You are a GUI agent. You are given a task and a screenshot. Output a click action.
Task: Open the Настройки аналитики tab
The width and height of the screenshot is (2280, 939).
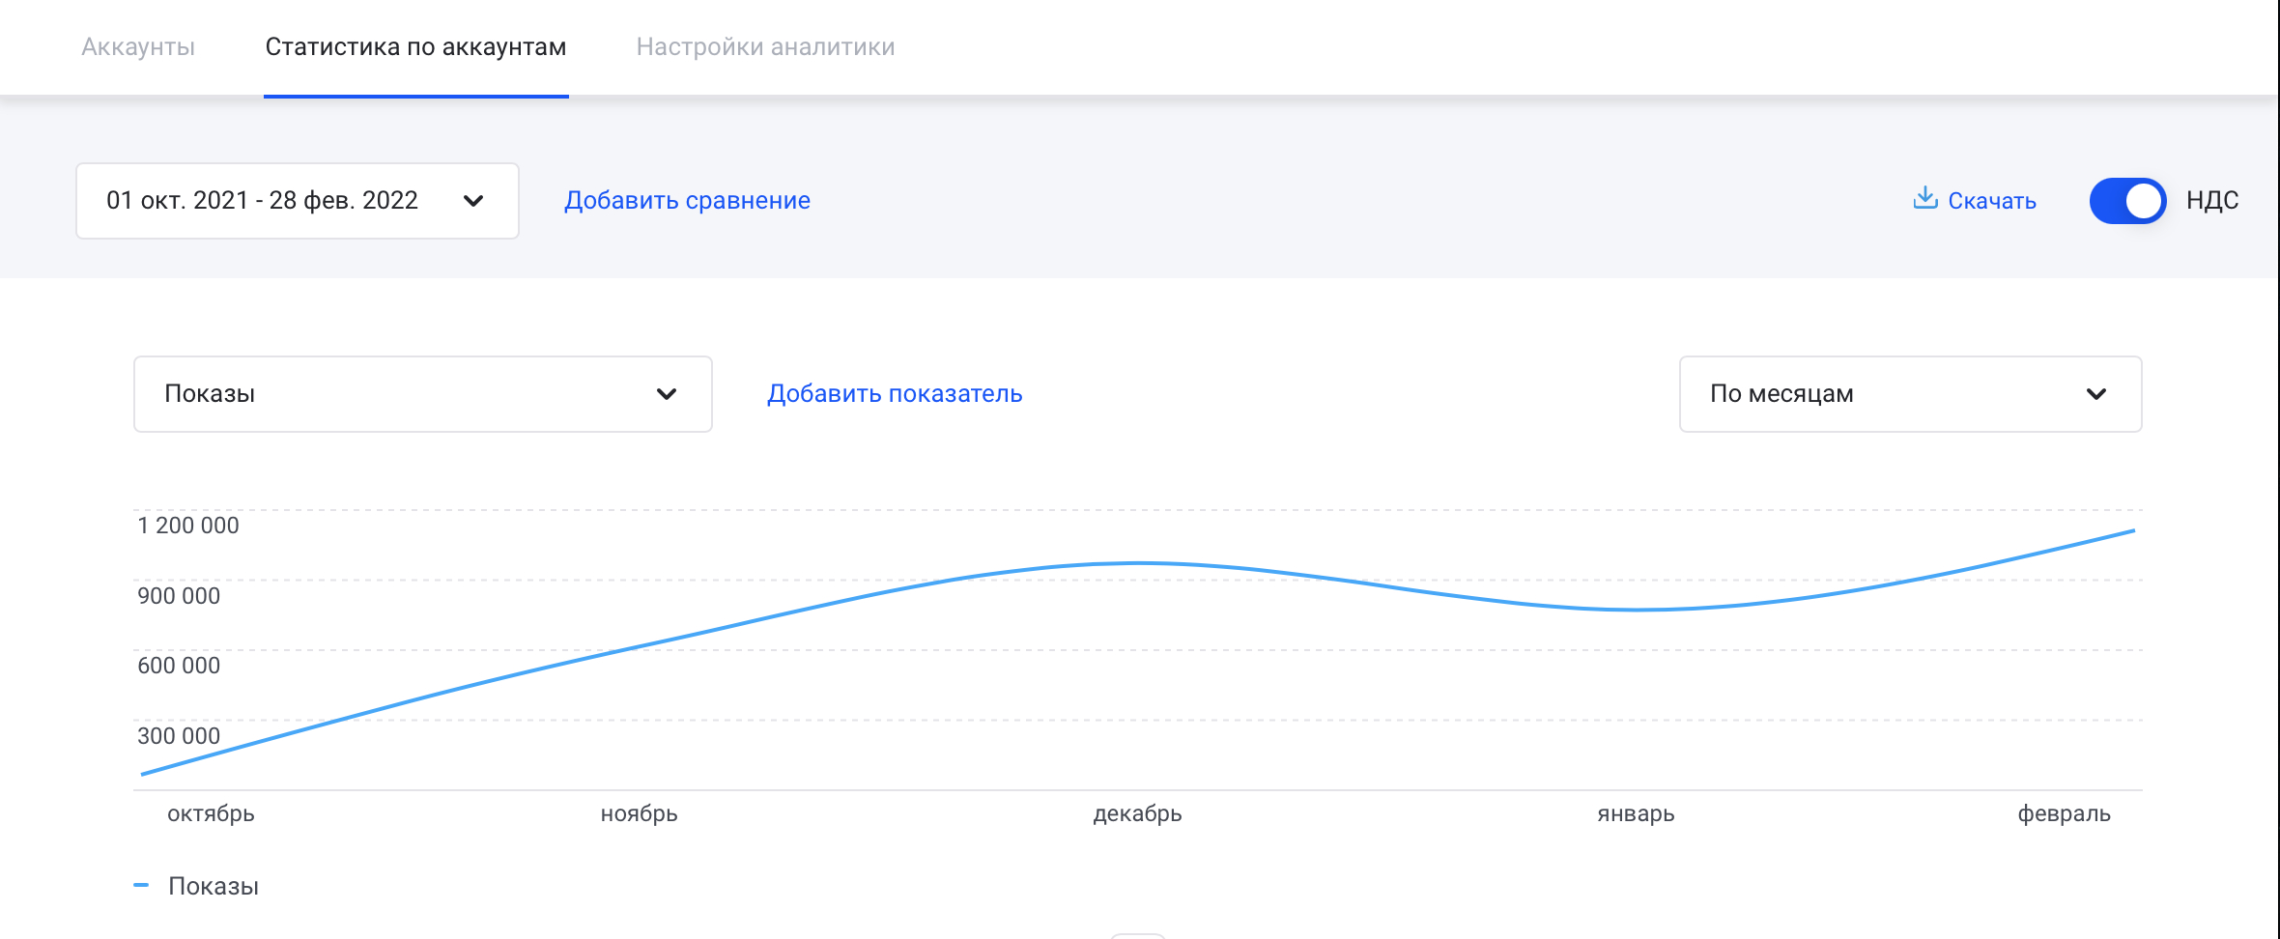pyautogui.click(x=765, y=47)
